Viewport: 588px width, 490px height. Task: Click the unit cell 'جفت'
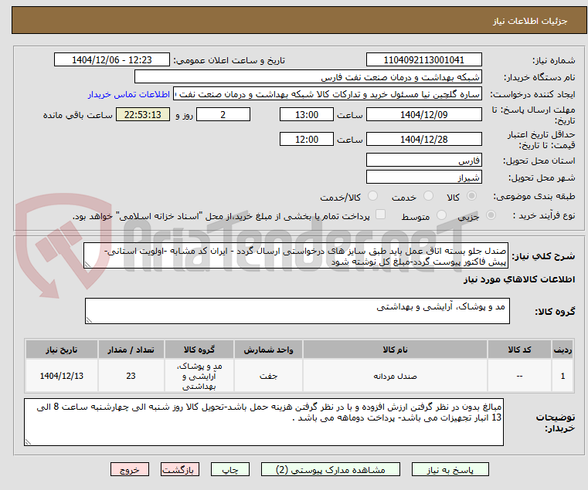268,376
